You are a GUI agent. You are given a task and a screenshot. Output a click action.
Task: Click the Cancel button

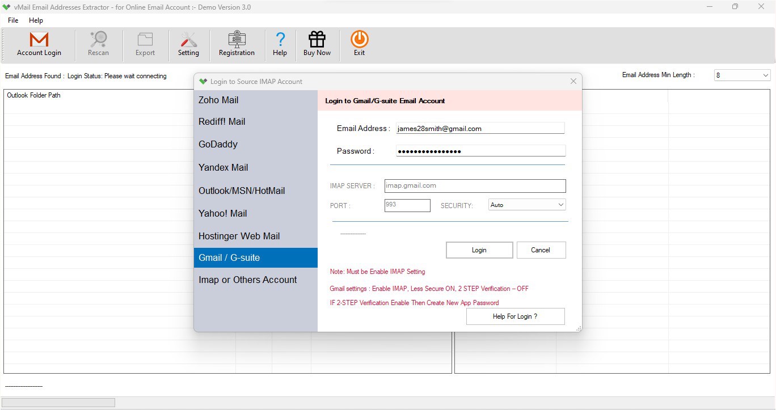(x=541, y=250)
